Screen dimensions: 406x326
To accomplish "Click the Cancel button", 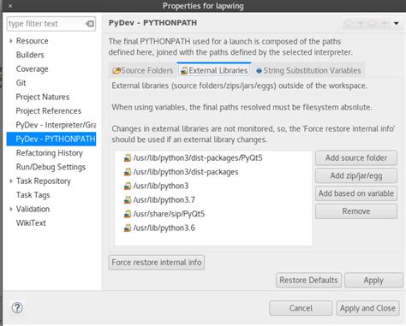I will click(x=301, y=308).
